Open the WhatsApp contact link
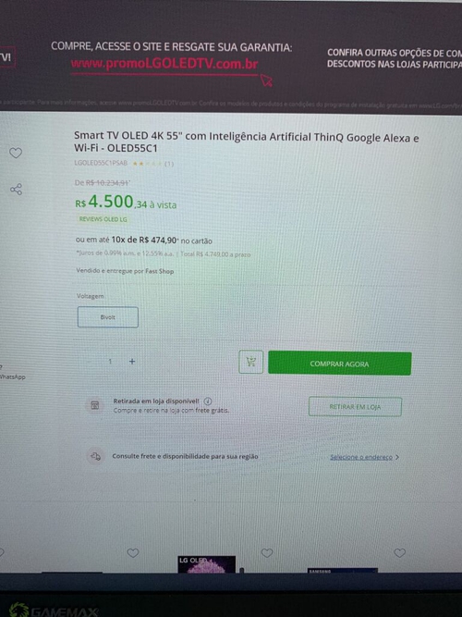Image resolution: width=462 pixels, height=617 pixels. click(12, 377)
